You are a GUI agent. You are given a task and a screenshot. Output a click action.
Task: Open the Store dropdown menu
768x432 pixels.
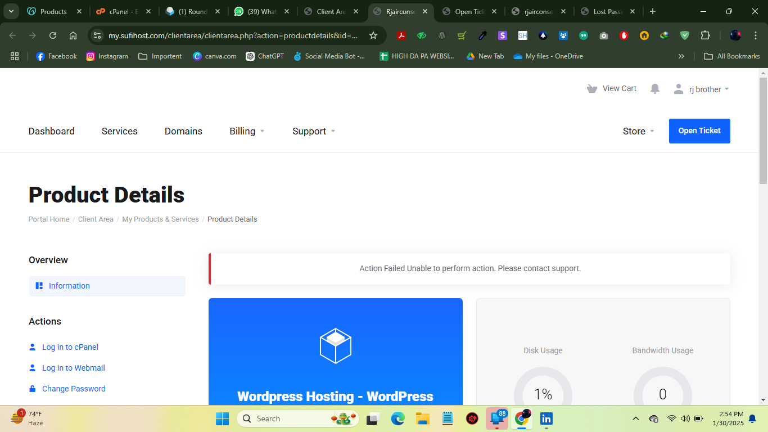638,131
